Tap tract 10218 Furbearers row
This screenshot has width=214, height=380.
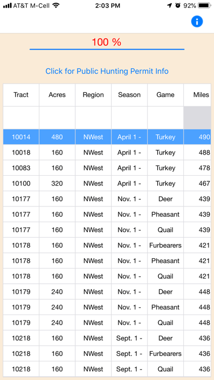coord(107,354)
